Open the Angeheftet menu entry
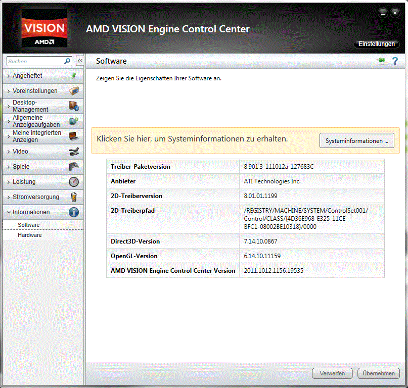Screen dimensions: 408x388 43,76
